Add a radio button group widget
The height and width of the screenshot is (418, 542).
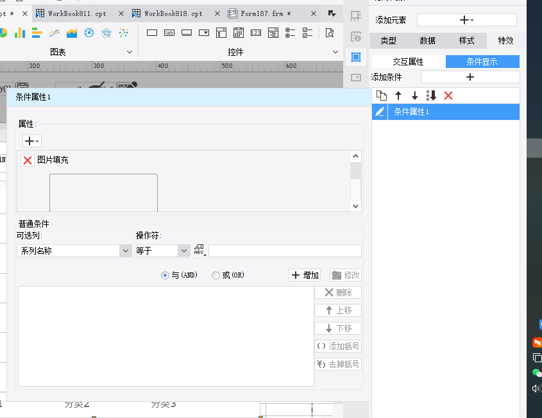tap(291, 33)
